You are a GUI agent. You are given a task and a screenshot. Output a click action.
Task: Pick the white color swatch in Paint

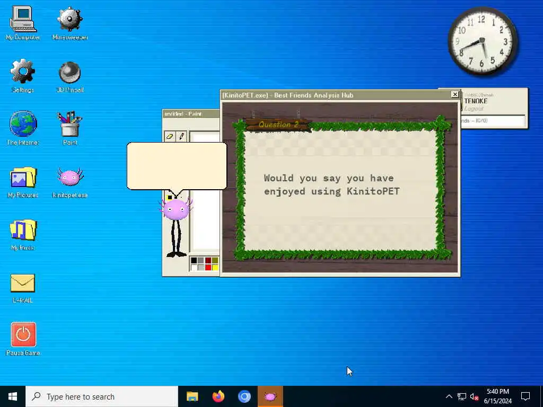[194, 267]
